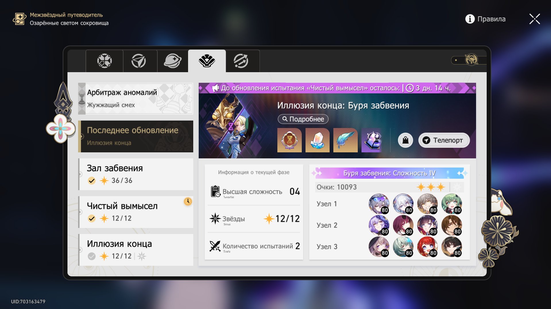Select green-haired character in Узел 1
551x309 pixels.
[452, 204]
